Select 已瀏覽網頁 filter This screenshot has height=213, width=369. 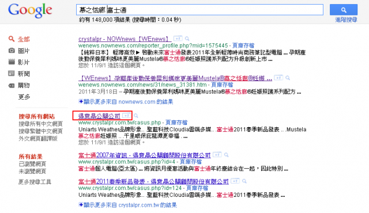32,164
